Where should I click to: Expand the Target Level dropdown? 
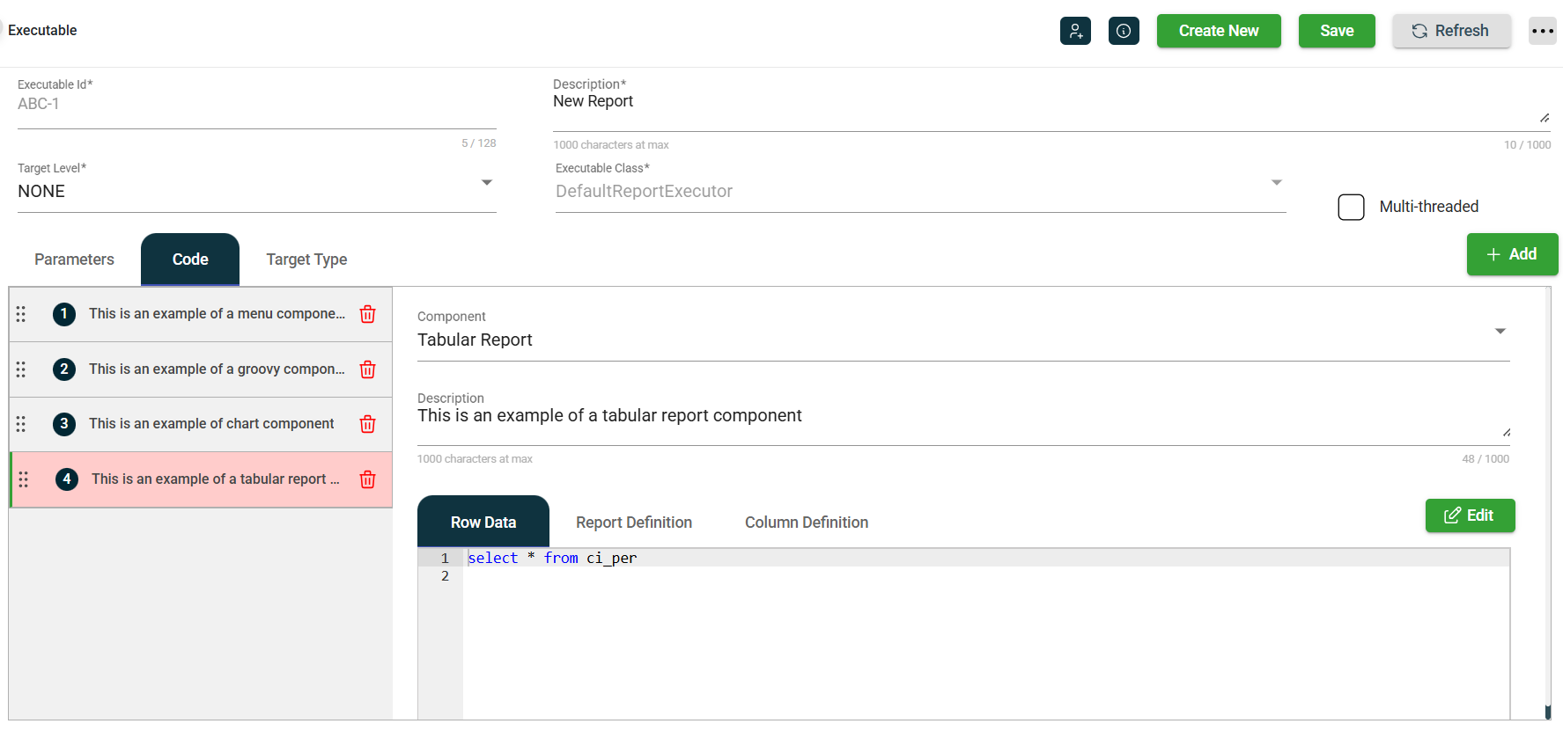486,183
